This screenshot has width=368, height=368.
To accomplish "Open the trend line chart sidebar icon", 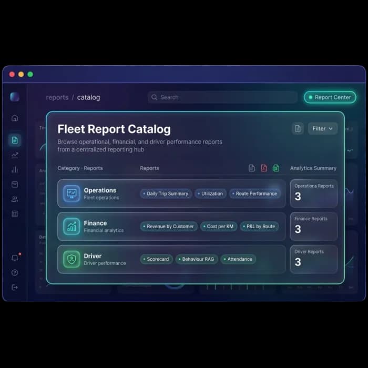I will pyautogui.click(x=15, y=155).
